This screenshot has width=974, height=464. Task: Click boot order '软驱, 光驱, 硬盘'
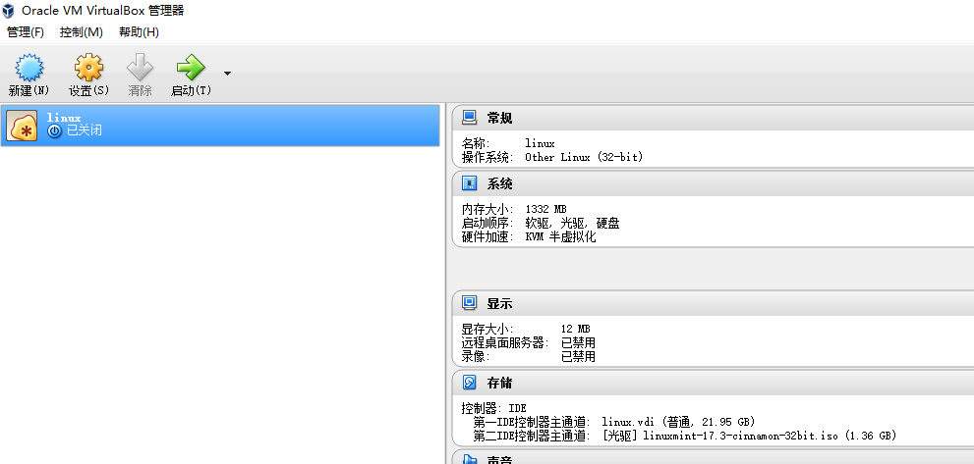(x=572, y=223)
